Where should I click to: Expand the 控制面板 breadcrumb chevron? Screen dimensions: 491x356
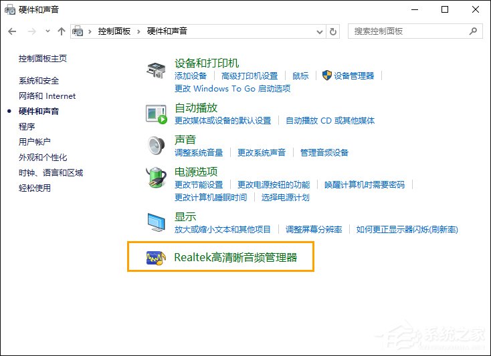[140, 31]
